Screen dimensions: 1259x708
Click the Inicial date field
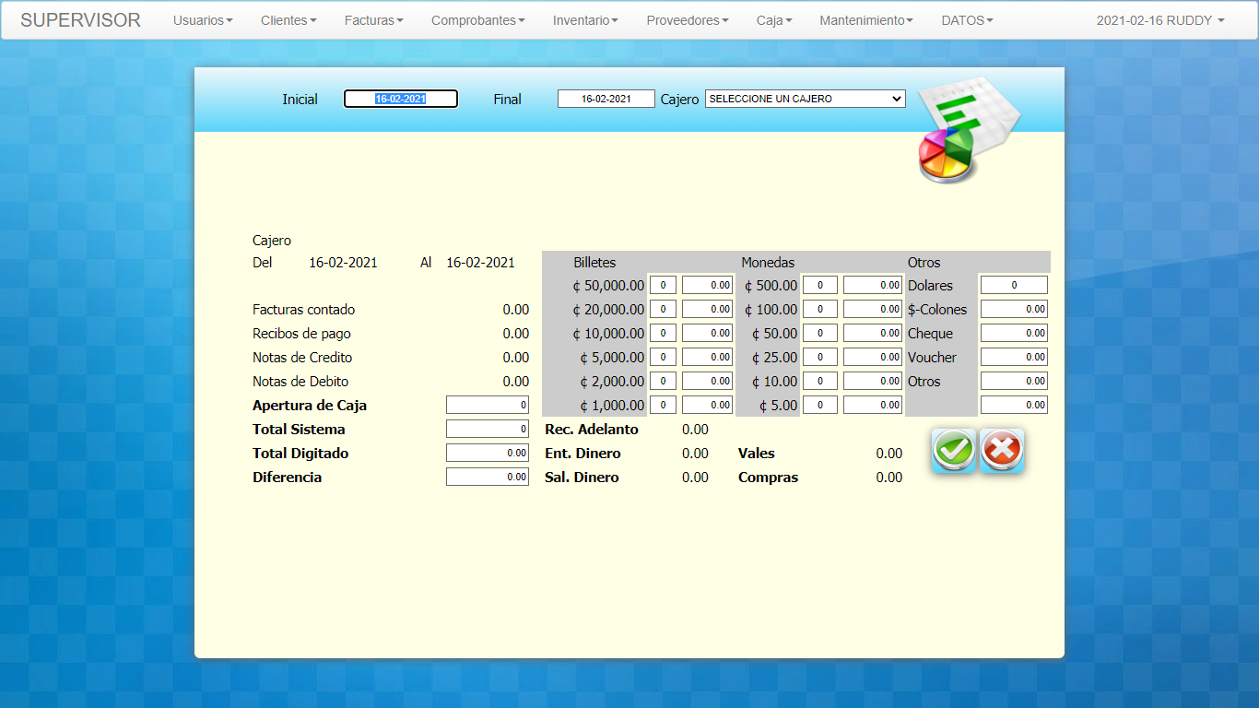coord(401,99)
